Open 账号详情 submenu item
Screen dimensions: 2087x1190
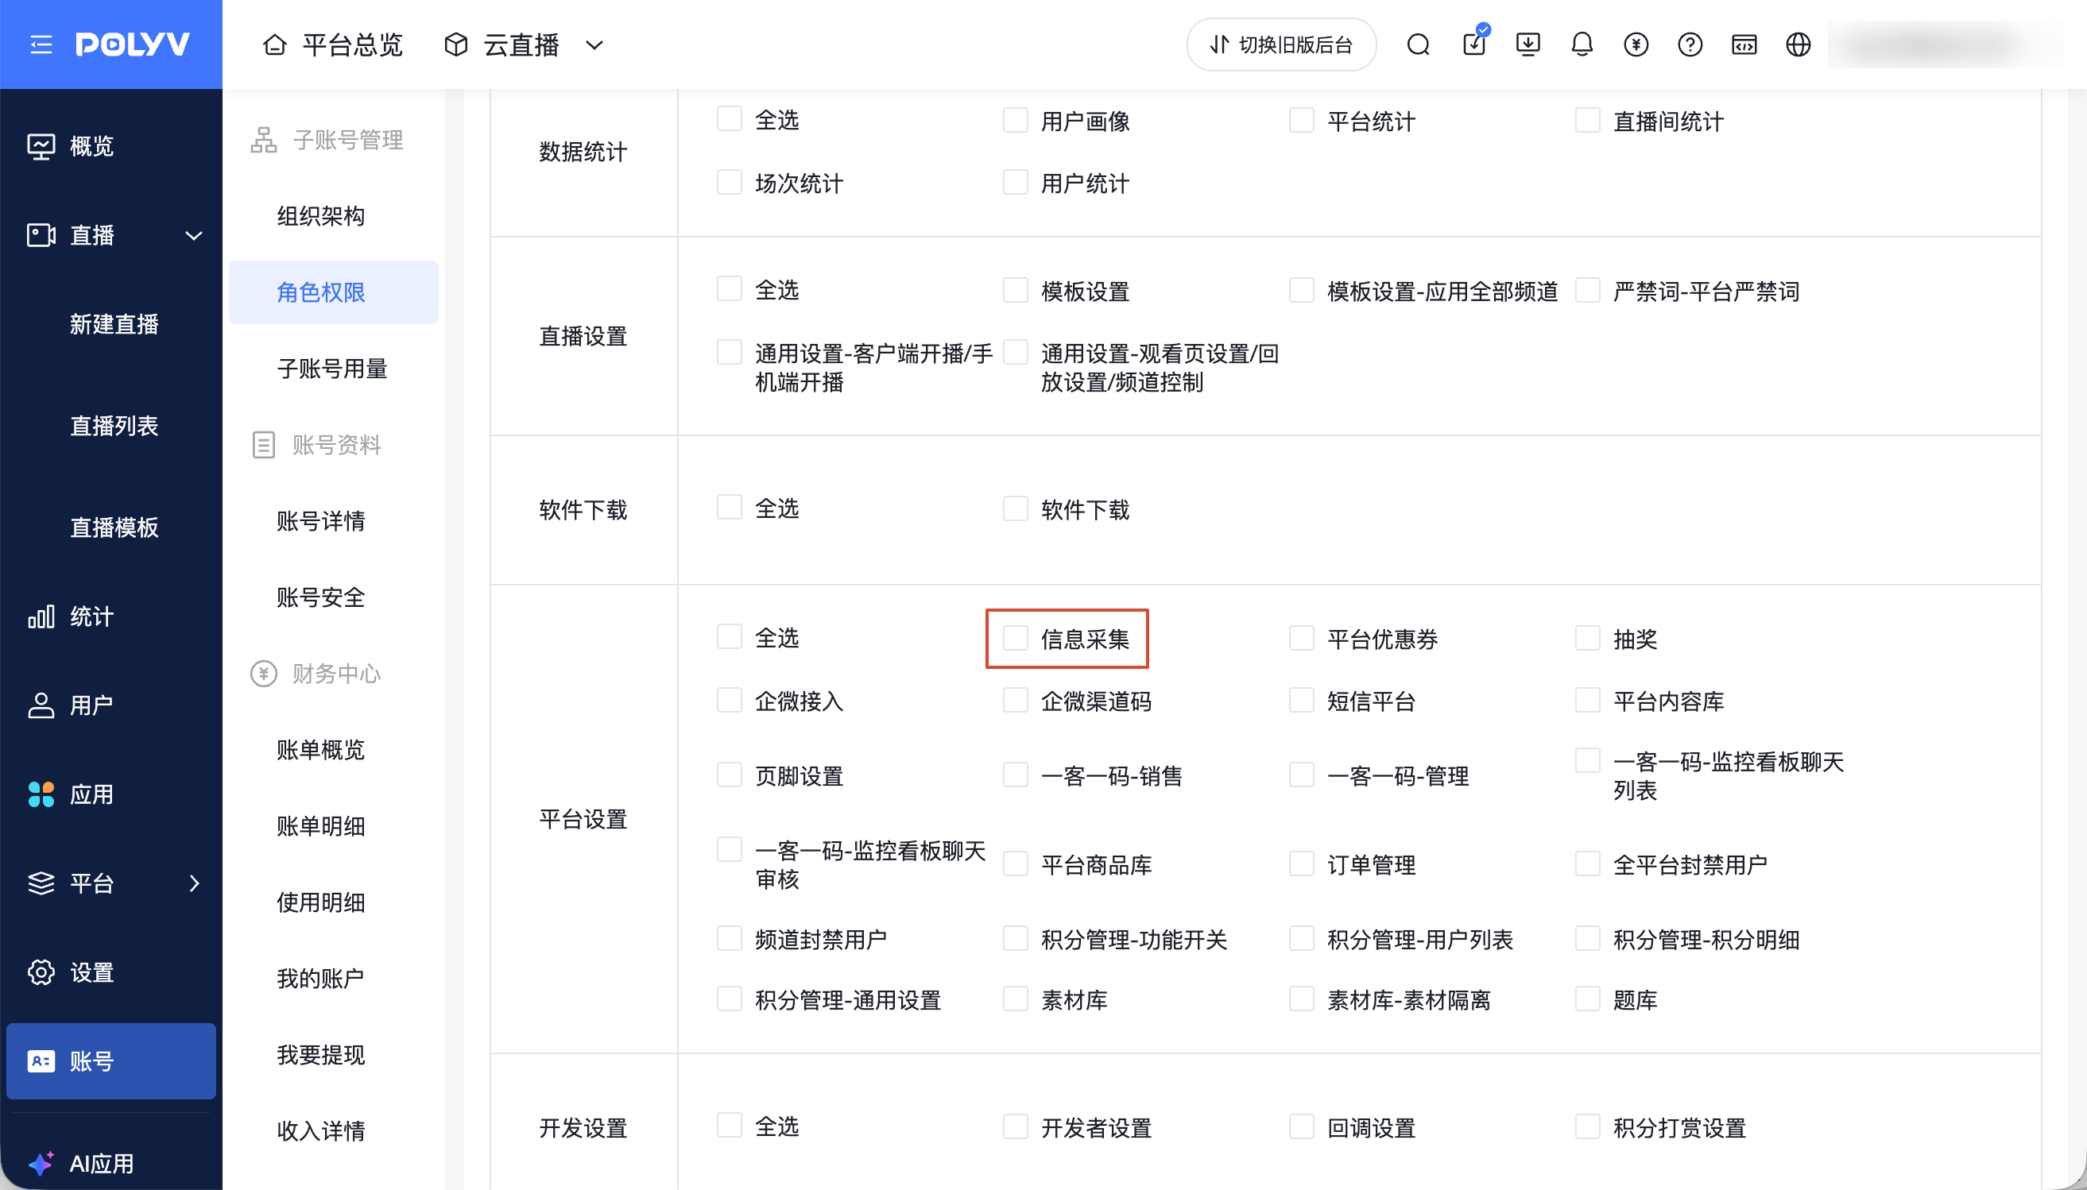click(334, 520)
